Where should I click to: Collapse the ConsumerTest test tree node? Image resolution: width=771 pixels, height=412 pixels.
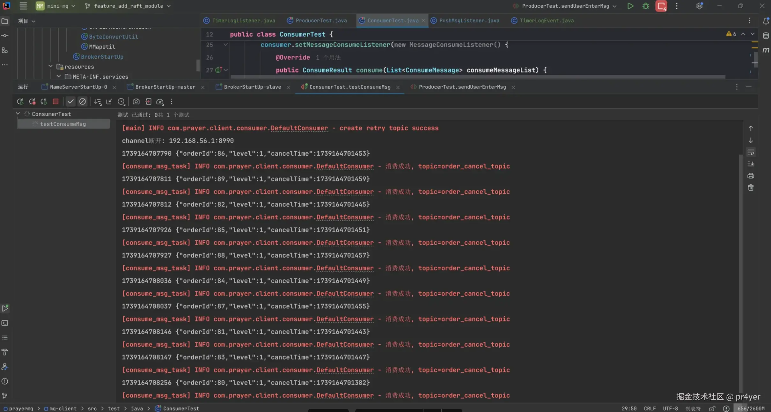tap(18, 114)
